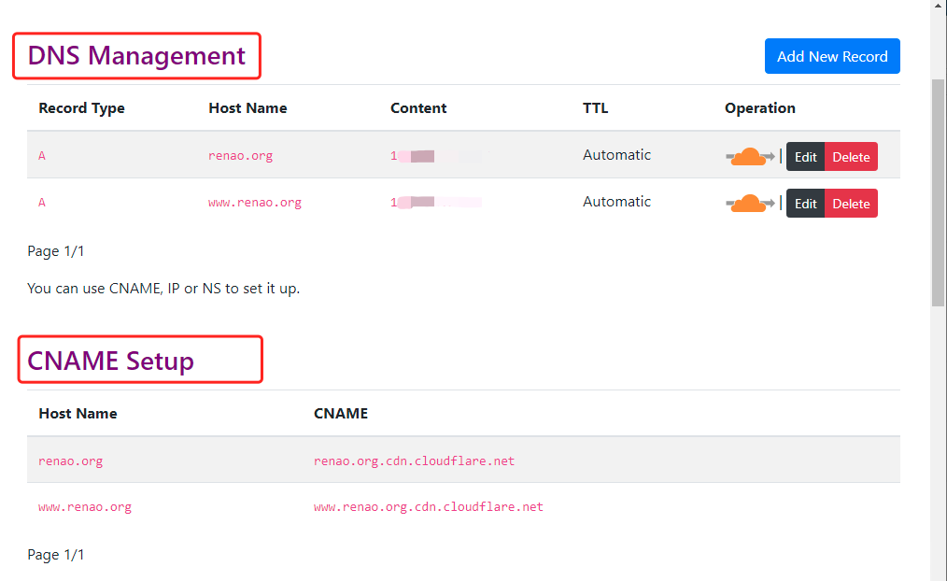Delete the www.renao.org A record
Image resolution: width=947 pixels, height=581 pixels.
pyautogui.click(x=851, y=204)
